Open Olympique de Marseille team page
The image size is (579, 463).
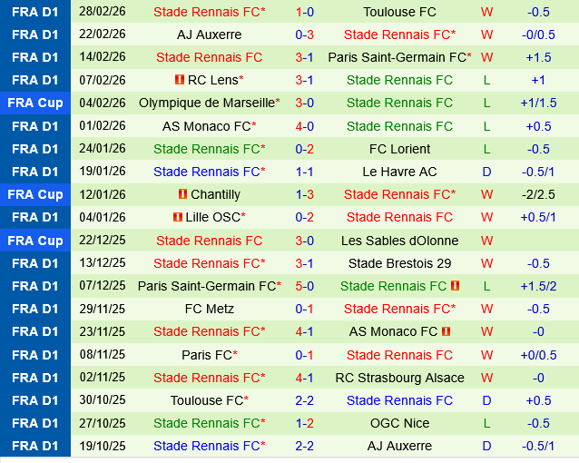[x=206, y=103]
